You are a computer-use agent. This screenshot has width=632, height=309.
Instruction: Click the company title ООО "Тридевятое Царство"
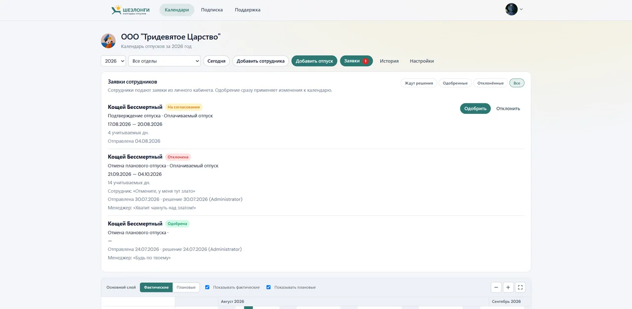(x=171, y=37)
